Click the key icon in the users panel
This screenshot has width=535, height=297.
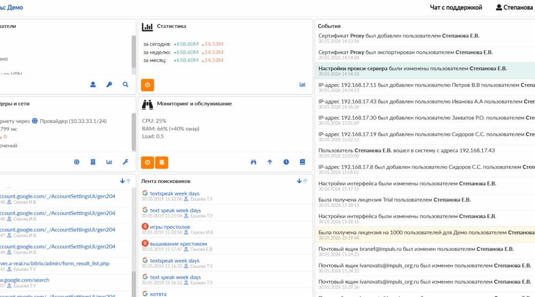point(109,84)
